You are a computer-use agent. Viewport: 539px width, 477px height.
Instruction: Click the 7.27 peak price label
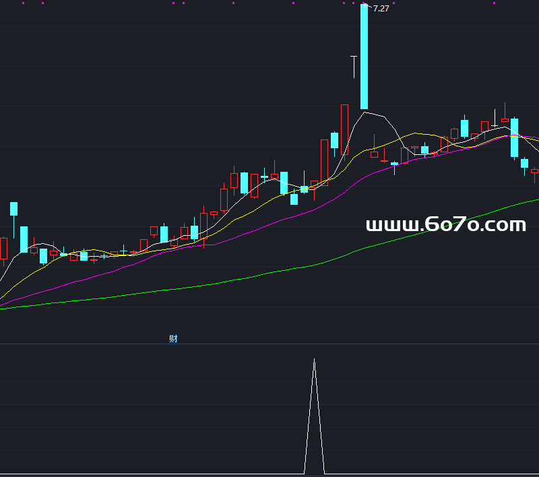click(x=381, y=9)
